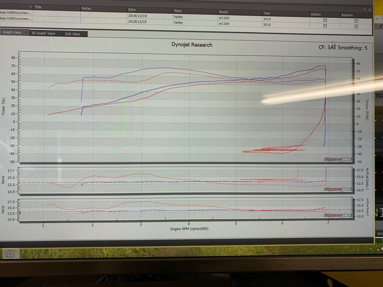Click inside the Air/Fuel Ratio 2 plot

(x=186, y=210)
